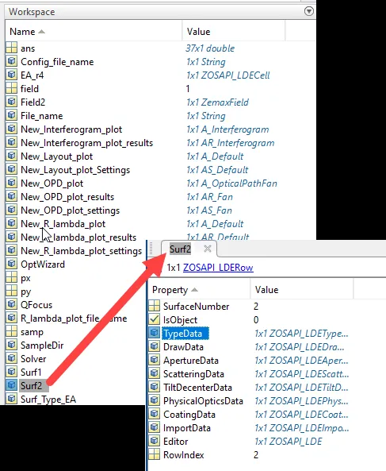Sort by the Property column header arrow
This screenshot has width=386, height=471.
pyautogui.click(x=194, y=290)
